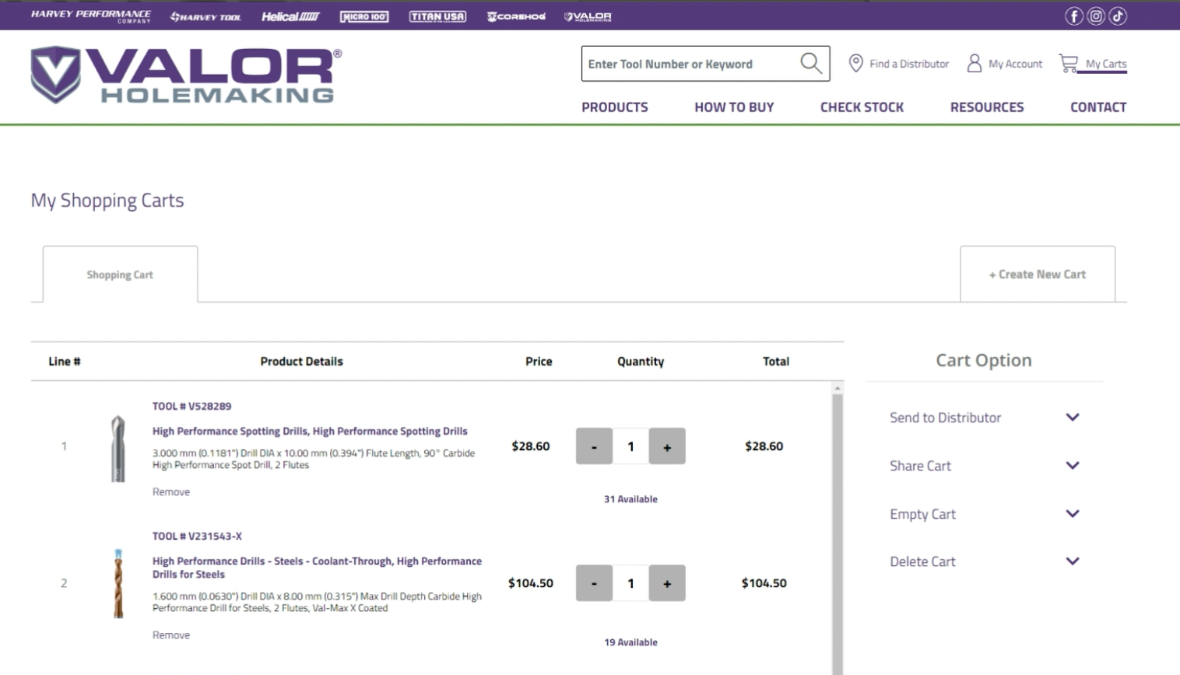The image size is (1180, 675).
Task: Click the Create New Cart button
Action: (1037, 275)
